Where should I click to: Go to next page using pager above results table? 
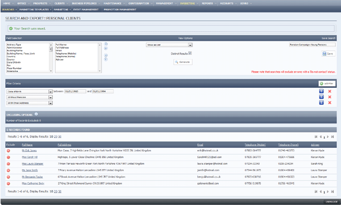point(328,136)
